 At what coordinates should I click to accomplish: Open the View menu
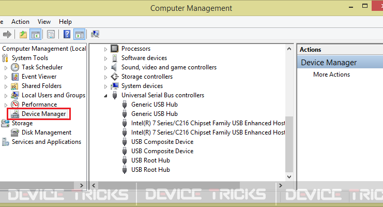point(44,22)
